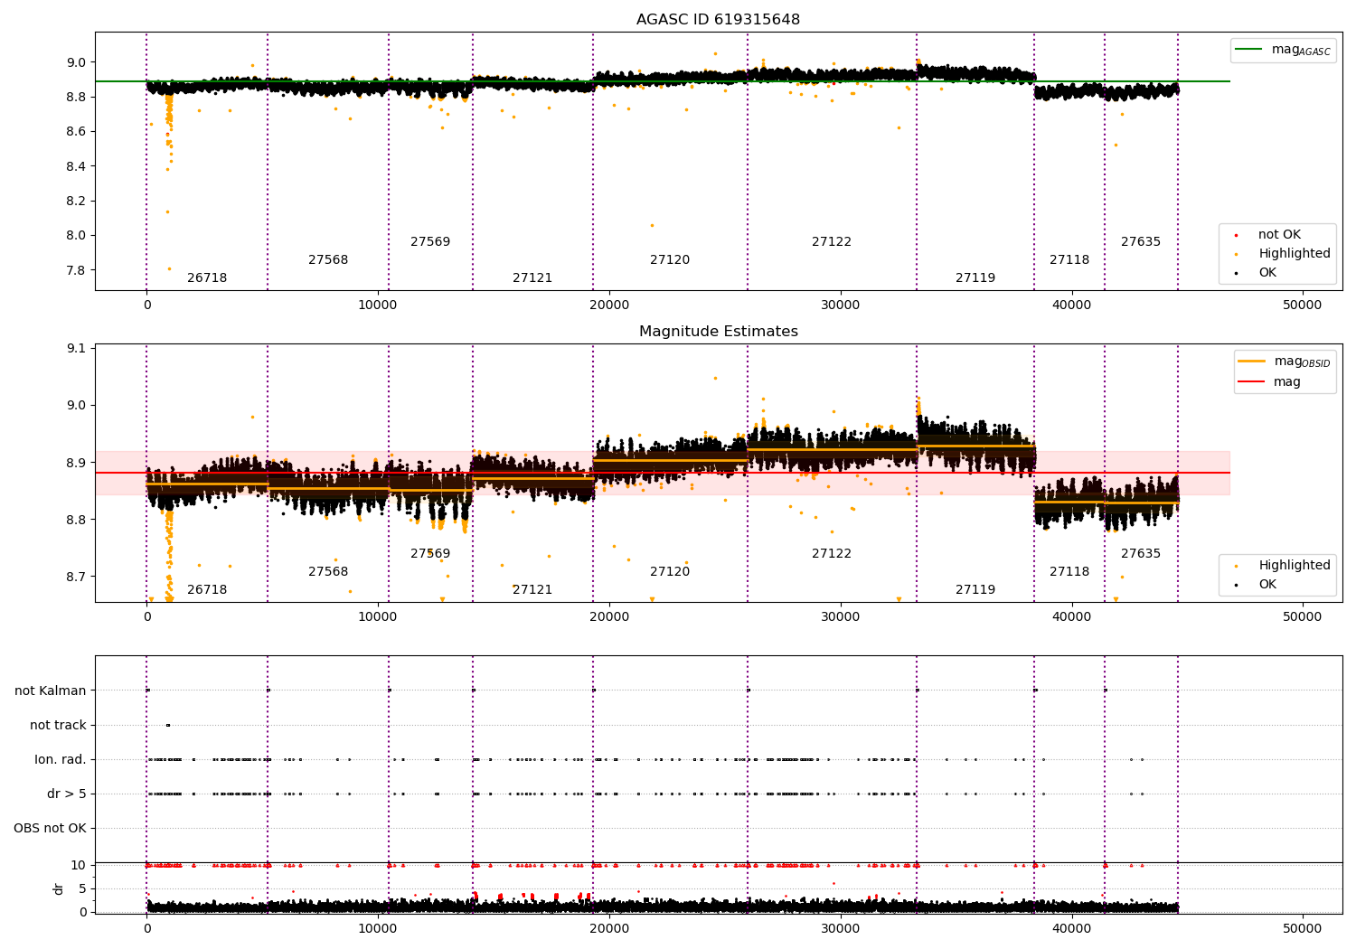Click the 'not track' axis label

[58, 726]
